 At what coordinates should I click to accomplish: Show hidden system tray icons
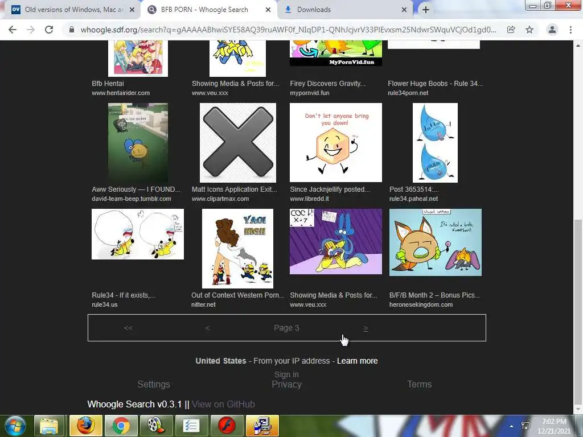click(x=512, y=426)
